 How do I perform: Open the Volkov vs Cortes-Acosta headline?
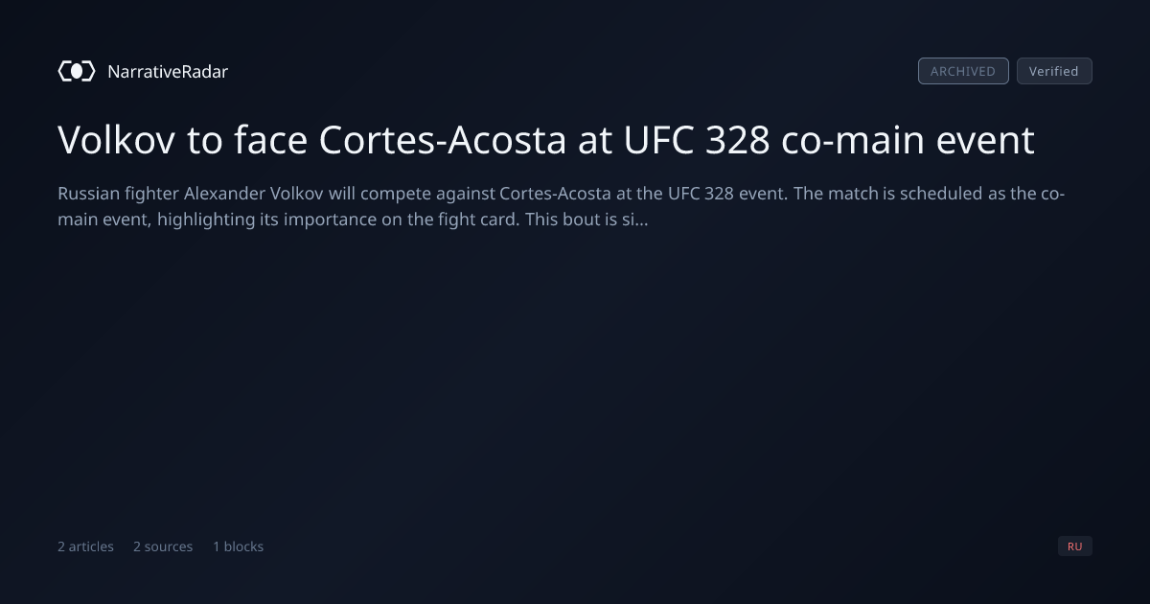pyautogui.click(x=546, y=140)
